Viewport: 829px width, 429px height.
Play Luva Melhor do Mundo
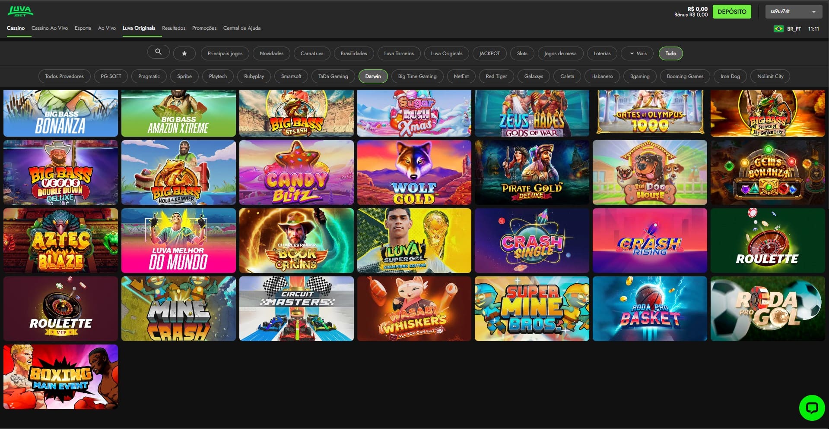coord(178,241)
